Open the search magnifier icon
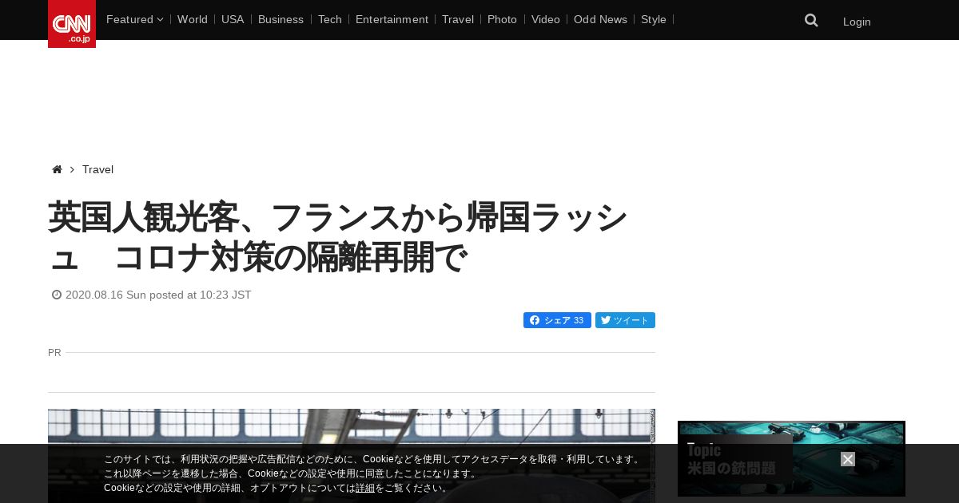 click(811, 21)
